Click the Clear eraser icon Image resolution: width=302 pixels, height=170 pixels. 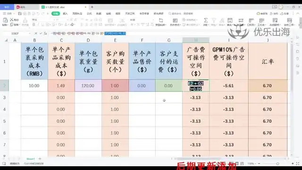pos(72,25)
